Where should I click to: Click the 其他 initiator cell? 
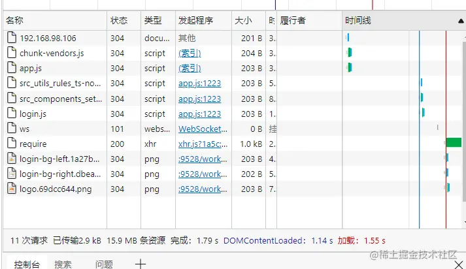[187, 39]
